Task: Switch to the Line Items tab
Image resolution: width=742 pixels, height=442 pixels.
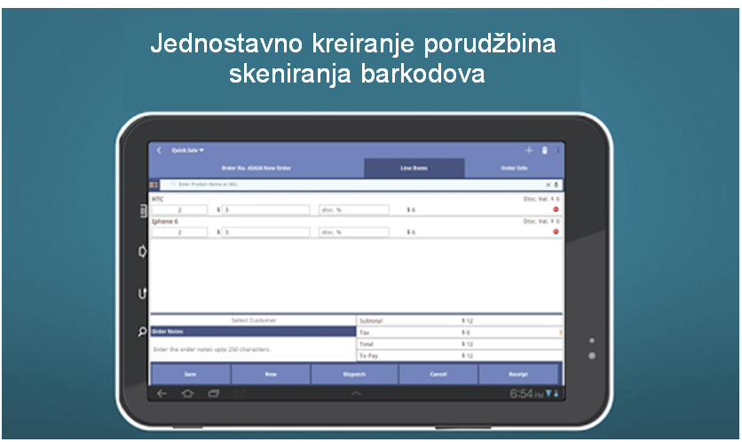Action: [414, 167]
